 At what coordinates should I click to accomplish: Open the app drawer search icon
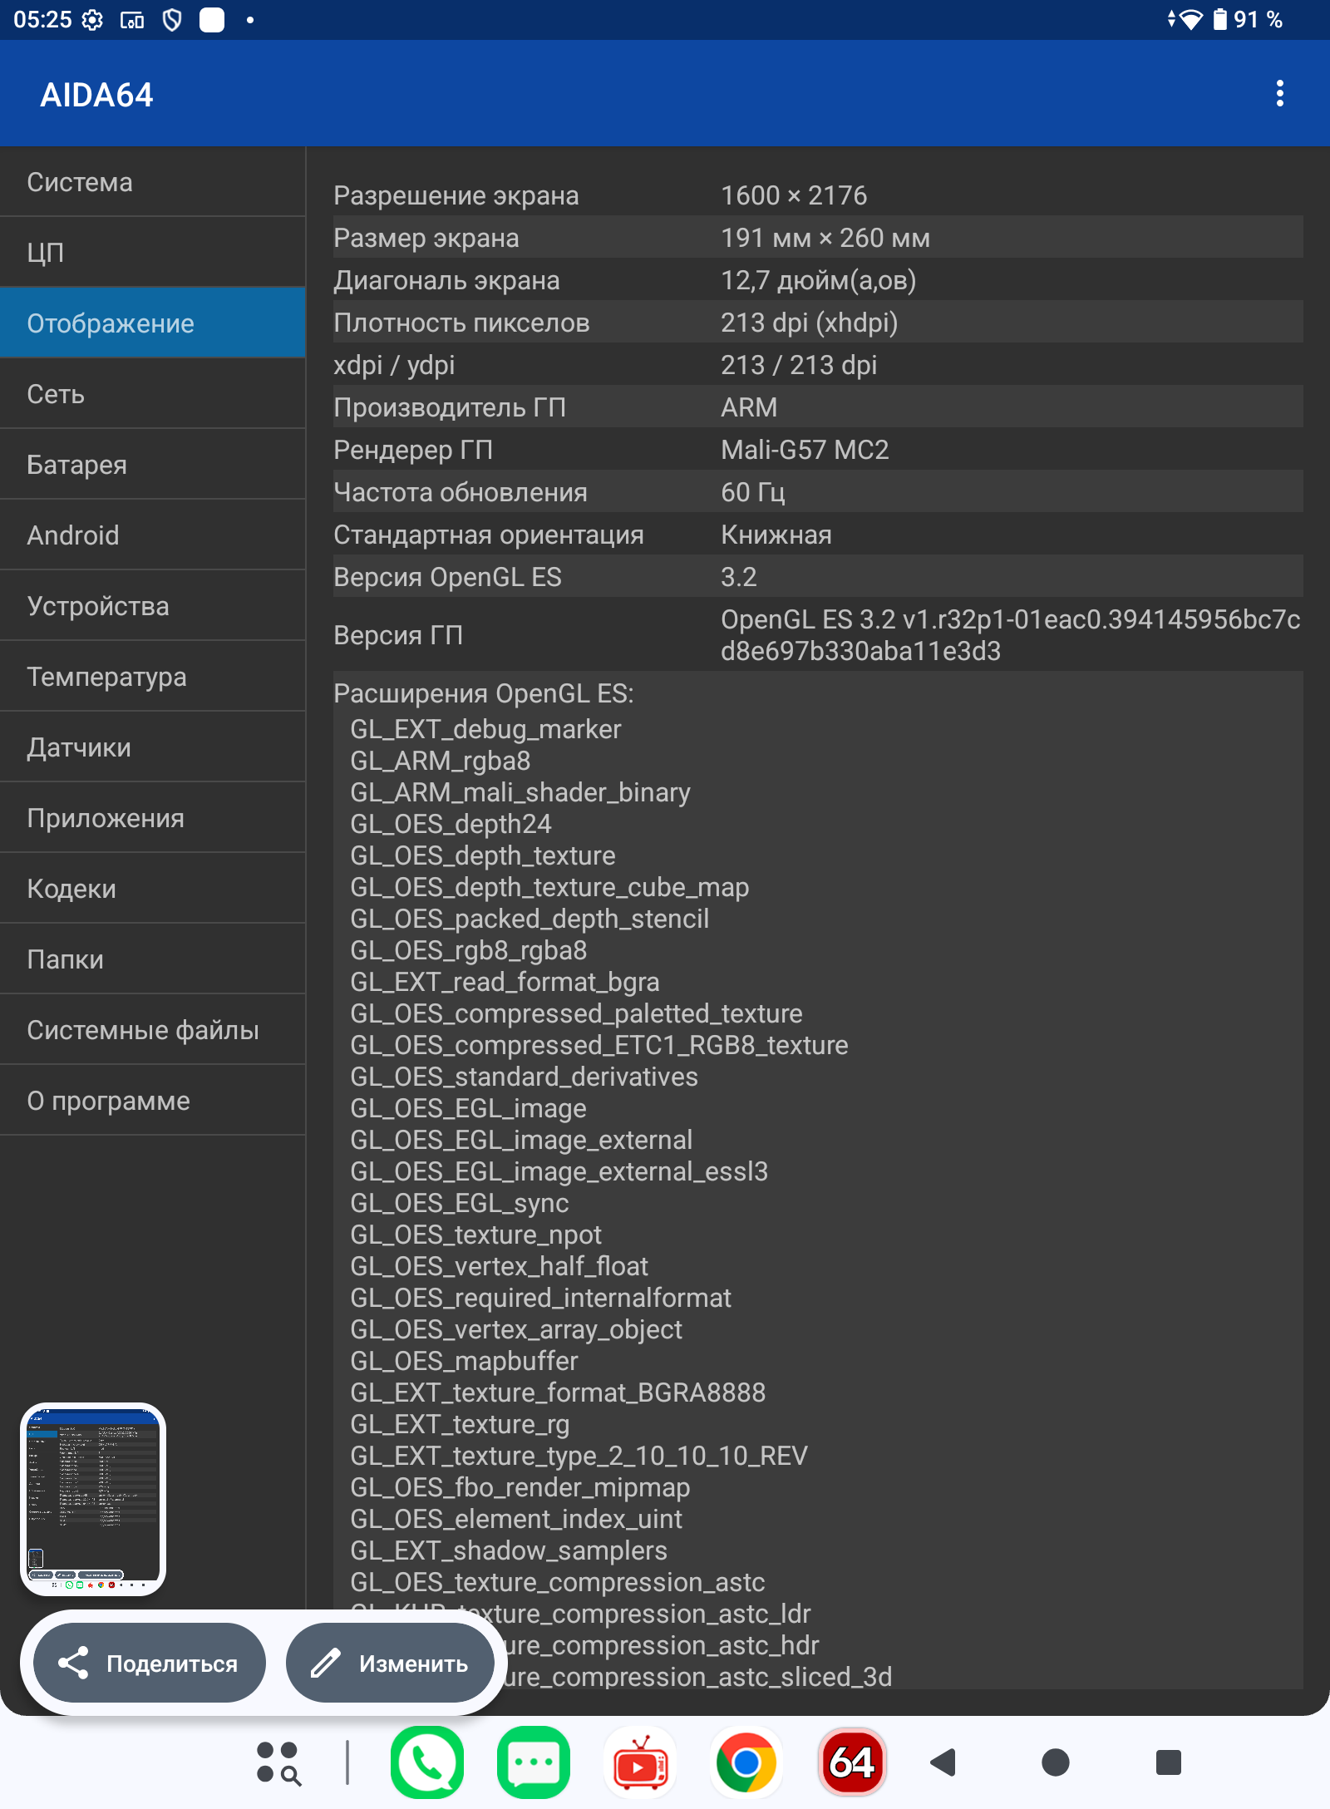(278, 1762)
